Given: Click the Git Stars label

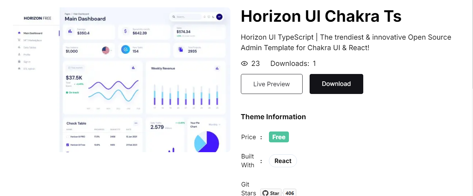Looking at the screenshot, I should click(249, 189).
